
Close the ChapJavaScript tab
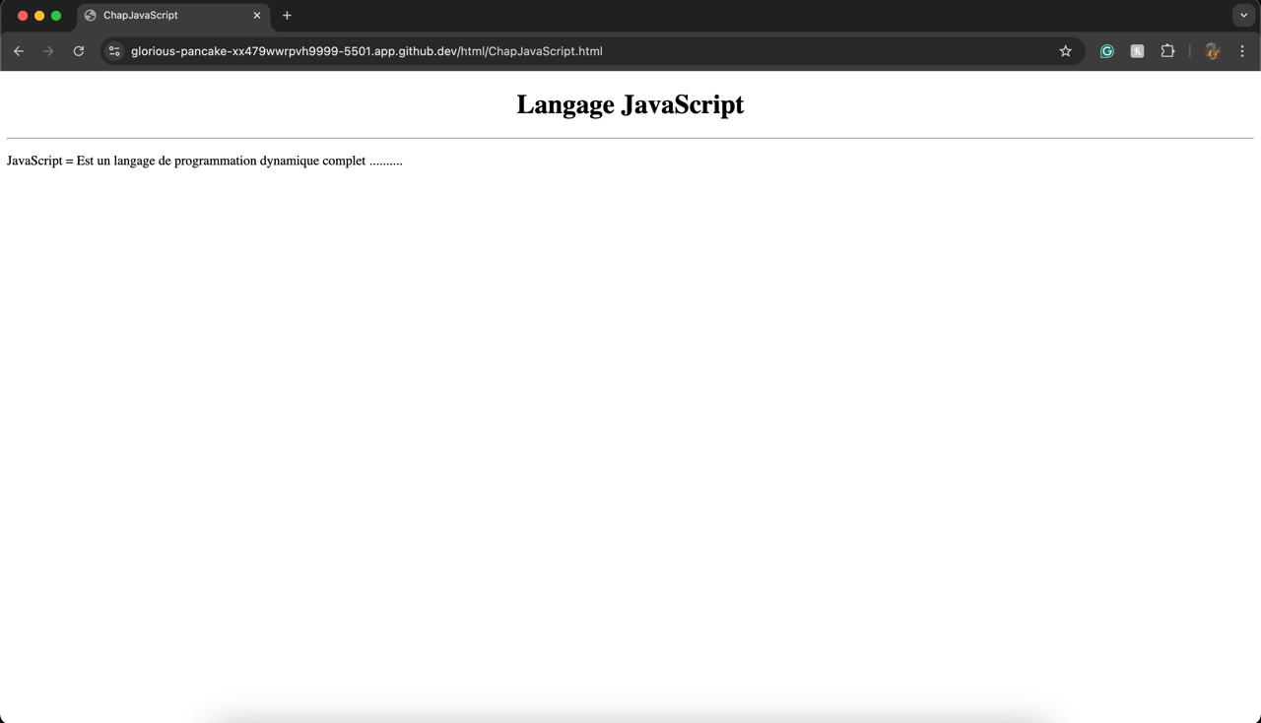(257, 16)
